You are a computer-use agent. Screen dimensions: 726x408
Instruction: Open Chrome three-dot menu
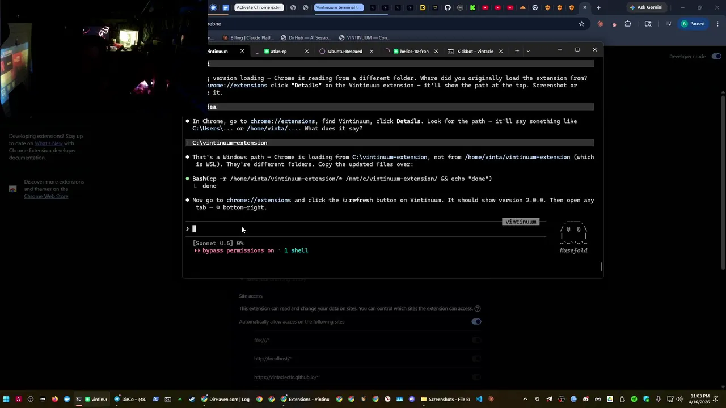pyautogui.click(x=717, y=24)
